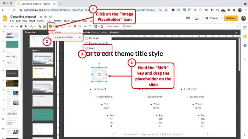Click the replace image icon
This screenshot has height=139, width=248.
click(102, 26)
